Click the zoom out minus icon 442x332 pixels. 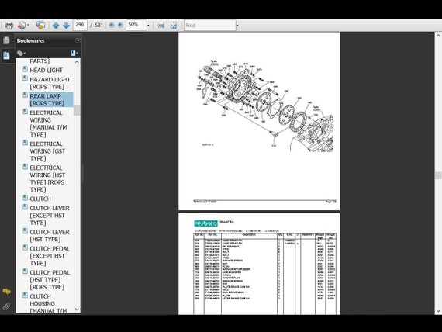[x=112, y=26]
